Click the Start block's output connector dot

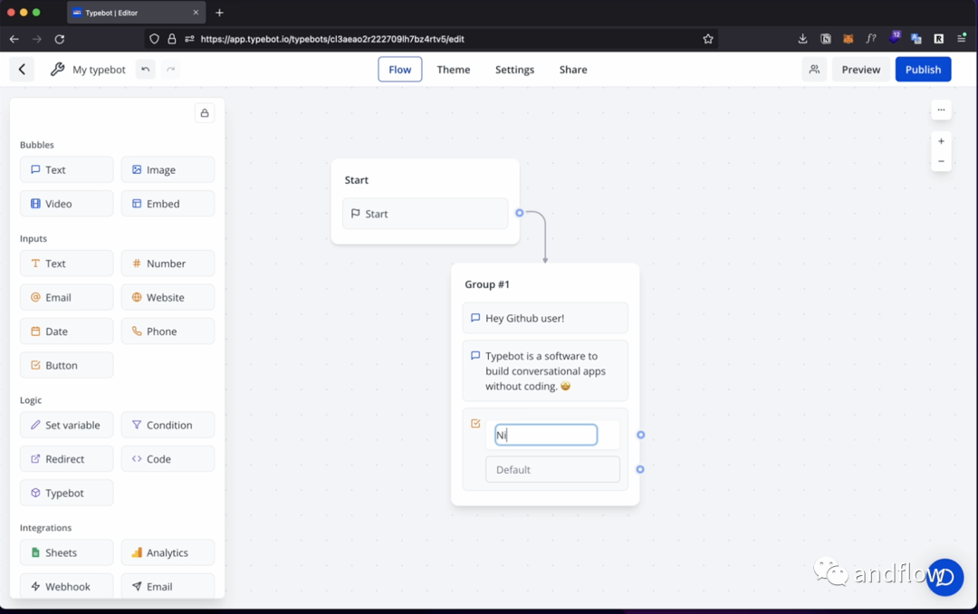pyautogui.click(x=520, y=213)
